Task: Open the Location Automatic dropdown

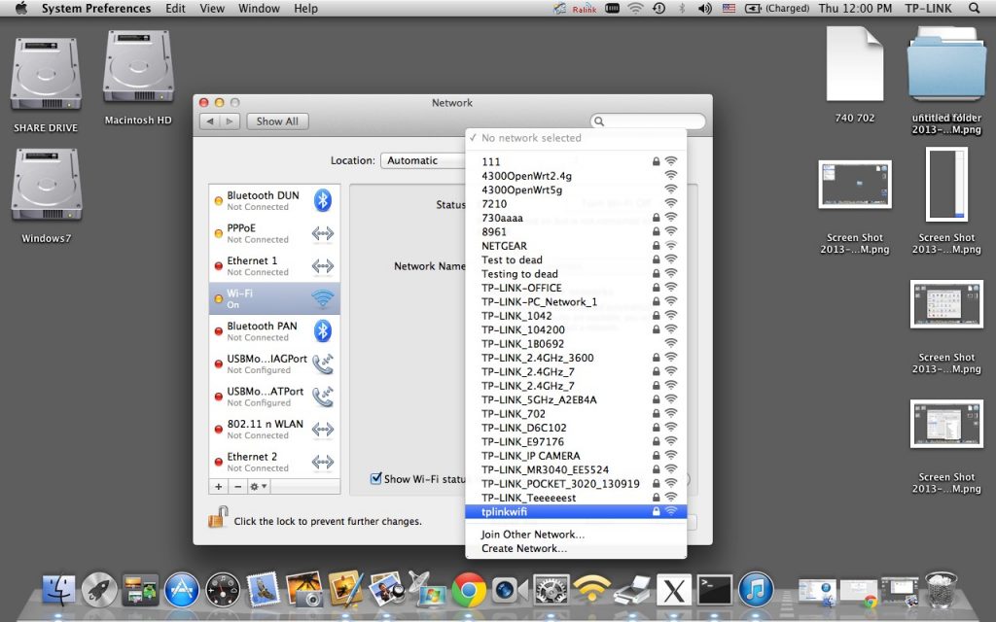Action: point(423,160)
